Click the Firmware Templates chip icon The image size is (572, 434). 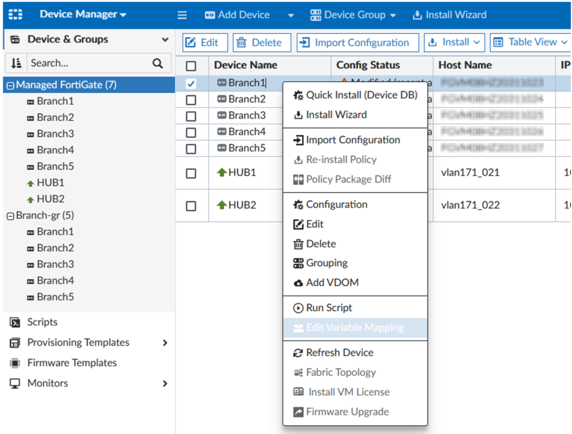(x=15, y=363)
